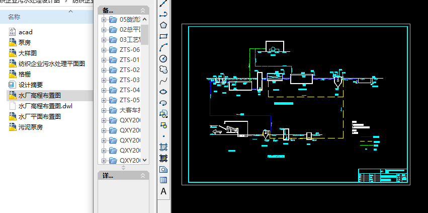Expand the ZTS-06 folder tree node
The height and width of the screenshot is (213, 428).
click(x=104, y=50)
